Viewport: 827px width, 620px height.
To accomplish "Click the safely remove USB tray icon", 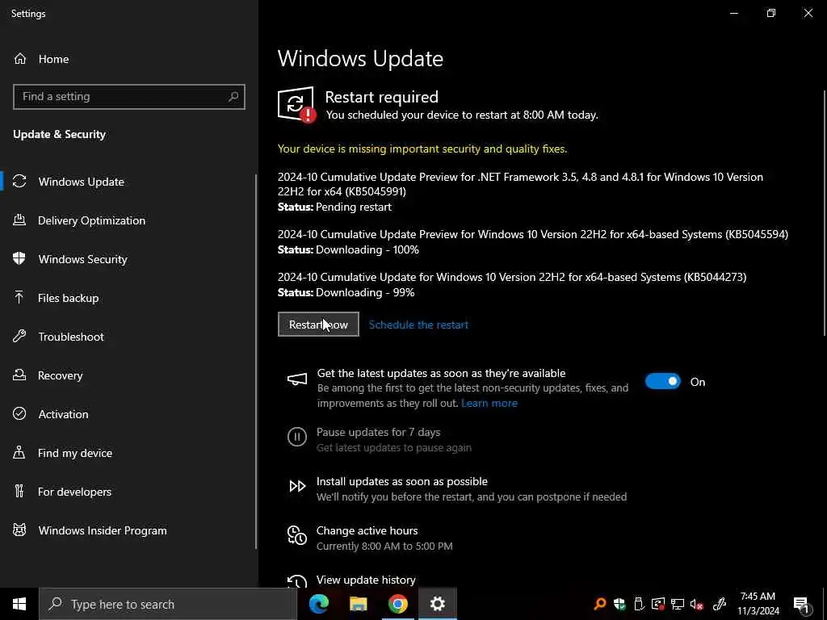I will pos(639,604).
